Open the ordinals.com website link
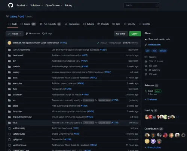Viewport: 187px width, 151px height. (x=154, y=45)
